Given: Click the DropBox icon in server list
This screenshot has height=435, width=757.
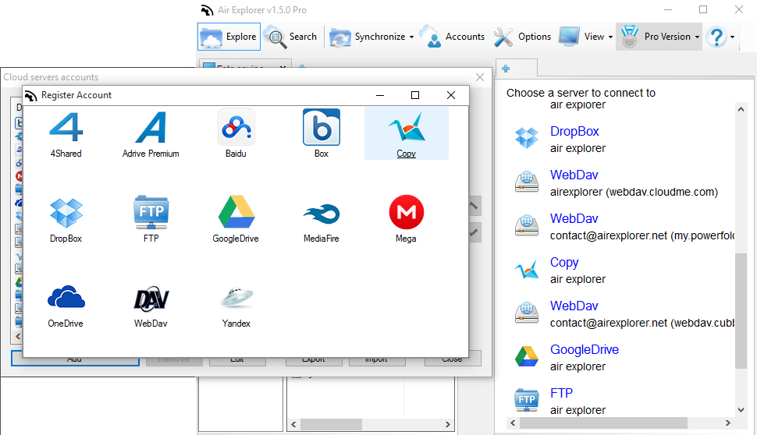Looking at the screenshot, I should point(526,138).
